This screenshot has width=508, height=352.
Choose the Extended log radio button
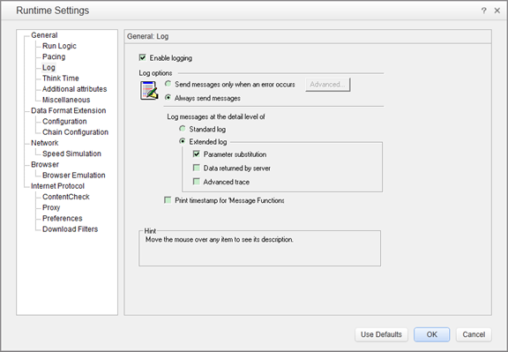183,141
